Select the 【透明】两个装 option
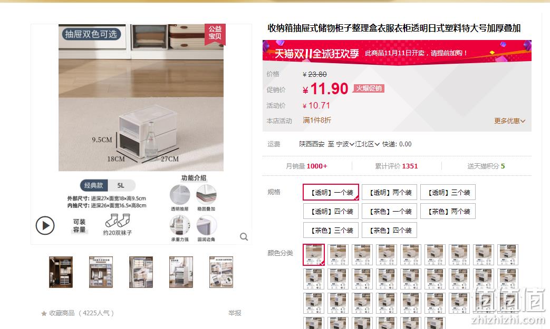550x329 pixels. (389, 192)
